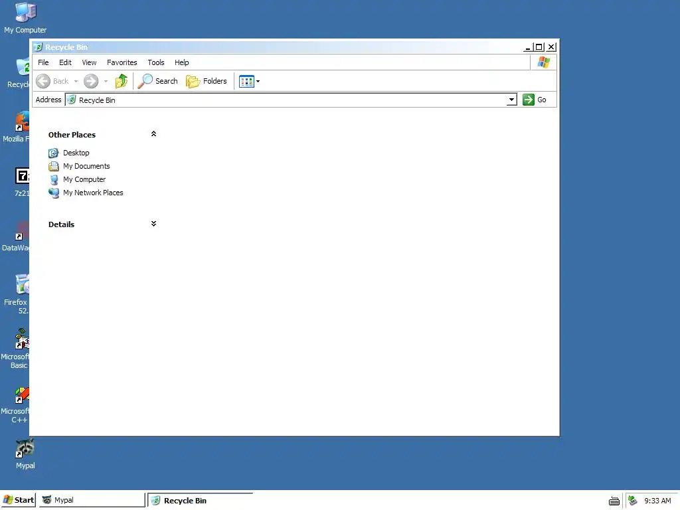
Task: Click the My Network Places icon
Action: [53, 193]
